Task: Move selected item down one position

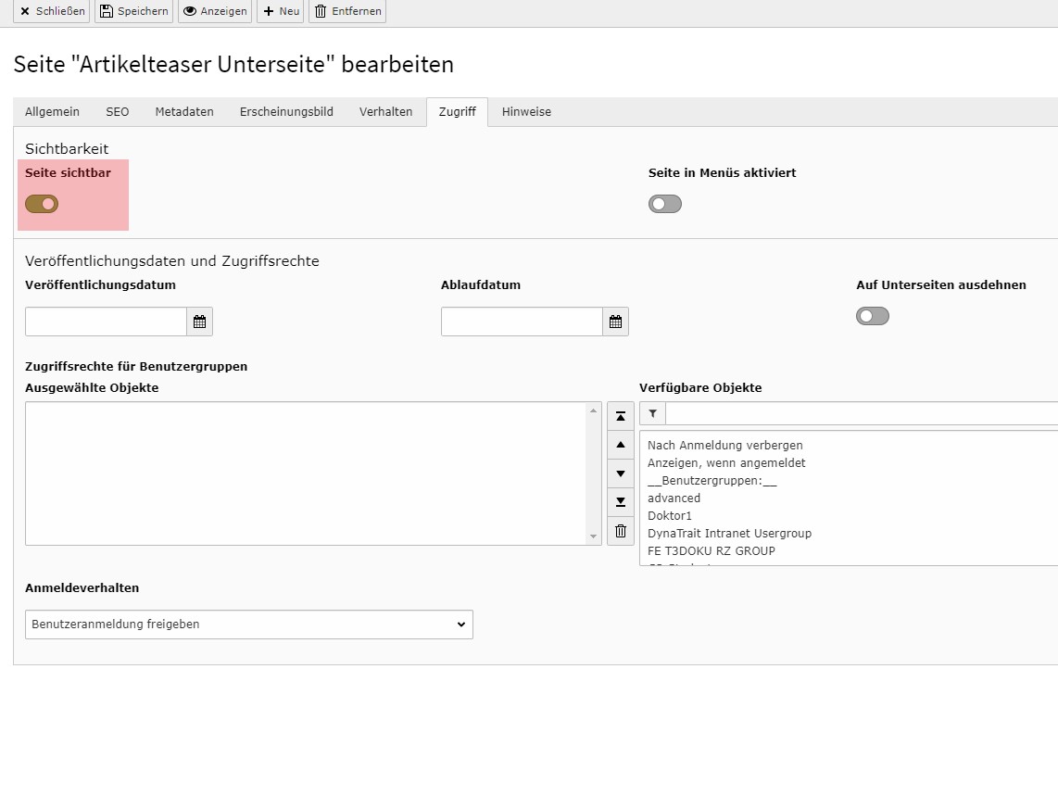Action: (x=621, y=473)
